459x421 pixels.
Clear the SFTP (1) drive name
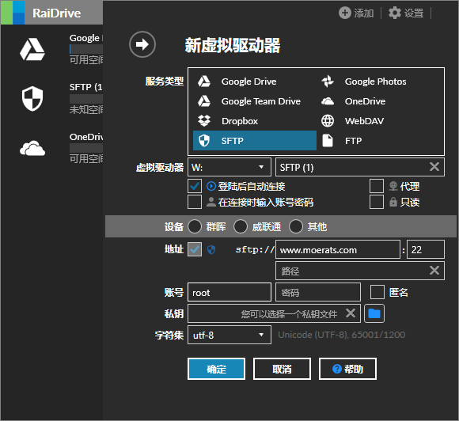pyautogui.click(x=434, y=167)
